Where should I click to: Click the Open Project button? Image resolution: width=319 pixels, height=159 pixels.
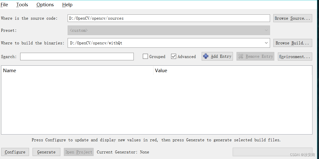point(78,152)
